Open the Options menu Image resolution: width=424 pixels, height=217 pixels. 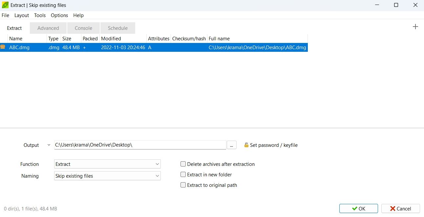click(59, 15)
